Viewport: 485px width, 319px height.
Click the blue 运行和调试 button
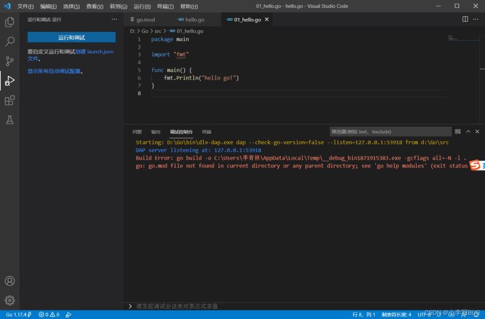pyautogui.click(x=72, y=37)
